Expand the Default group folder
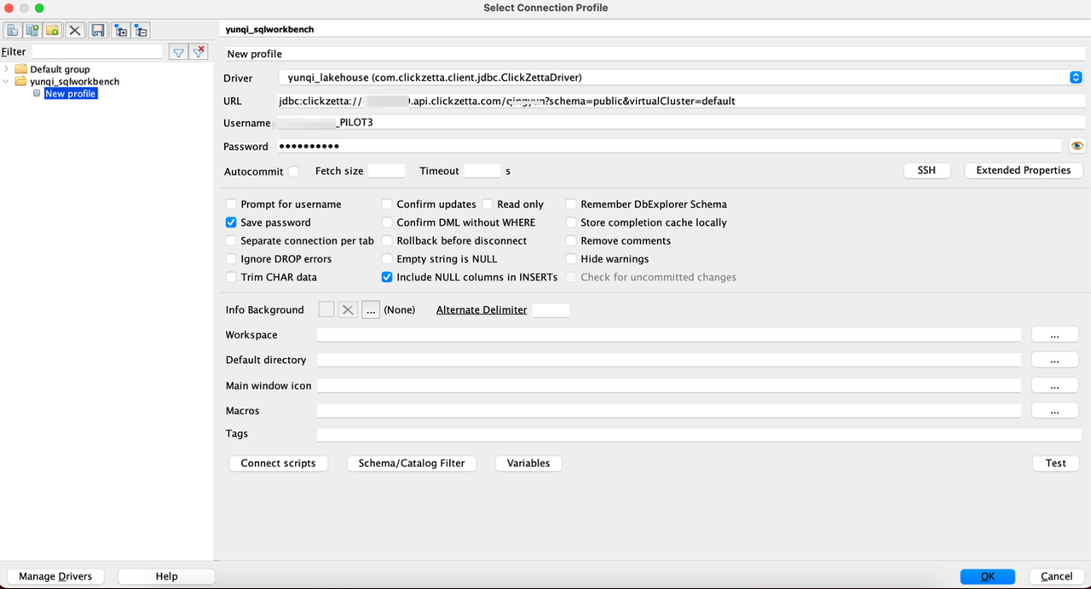 [x=7, y=69]
